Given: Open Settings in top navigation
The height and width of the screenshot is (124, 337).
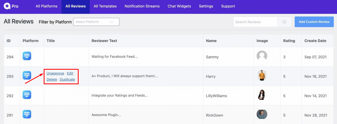Looking at the screenshot, I should (206, 6).
